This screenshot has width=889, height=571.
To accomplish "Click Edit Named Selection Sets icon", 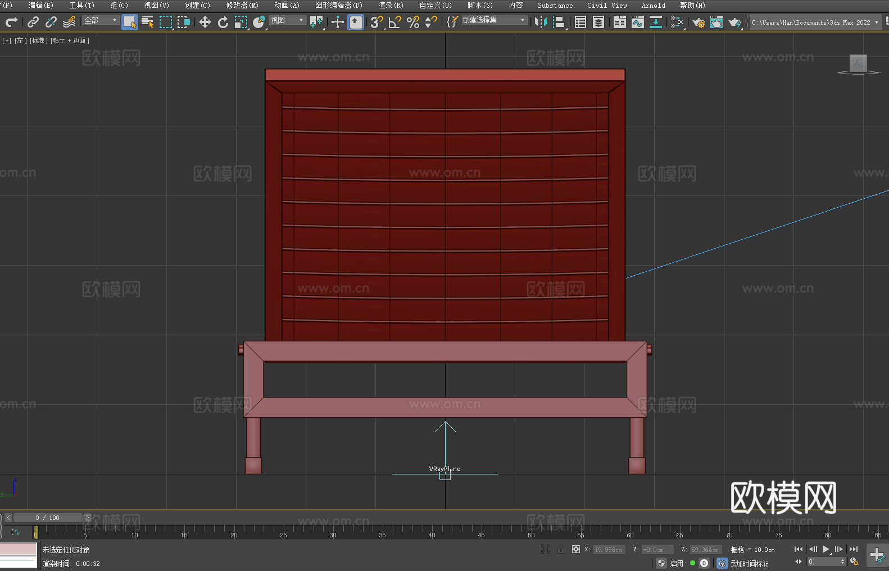I will tap(452, 22).
